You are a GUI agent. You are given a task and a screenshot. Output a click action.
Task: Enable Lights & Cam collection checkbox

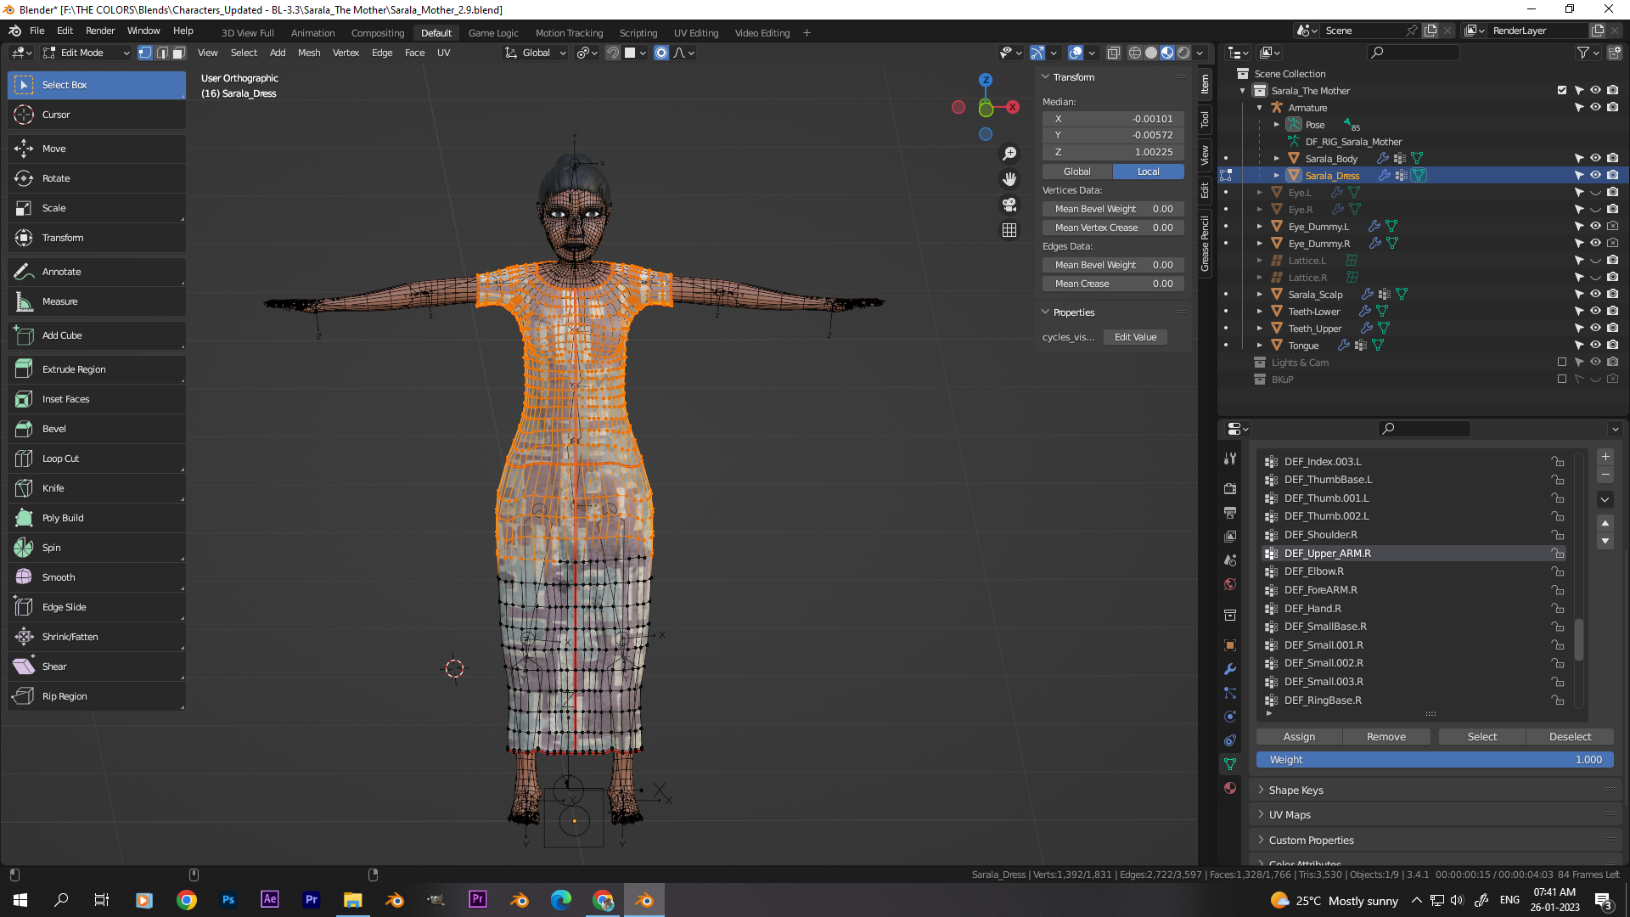[1562, 363]
